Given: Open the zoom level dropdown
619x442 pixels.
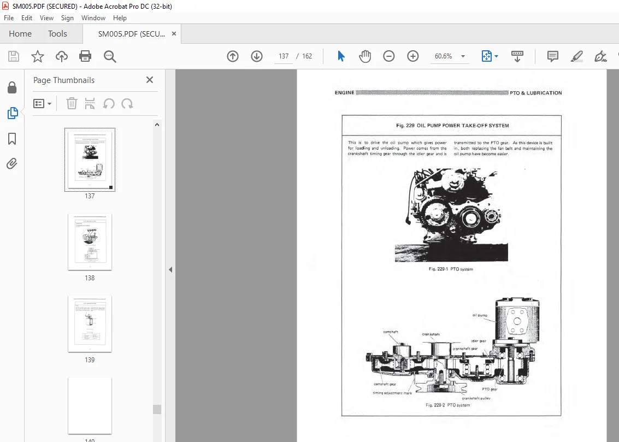Looking at the screenshot, I should [463, 56].
